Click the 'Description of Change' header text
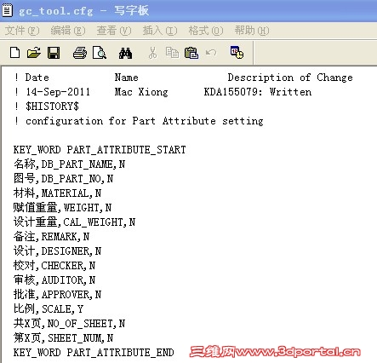Screen dimensions: 377x363 290,78
